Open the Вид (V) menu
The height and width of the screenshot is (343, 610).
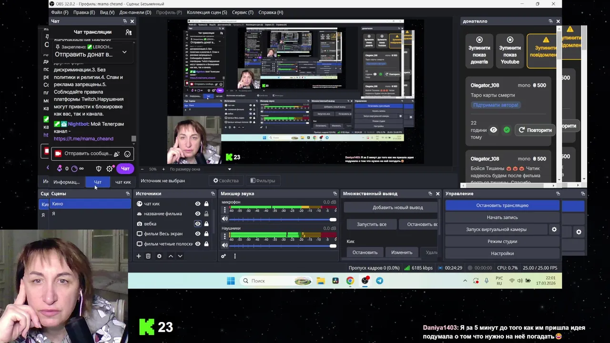tap(107, 12)
